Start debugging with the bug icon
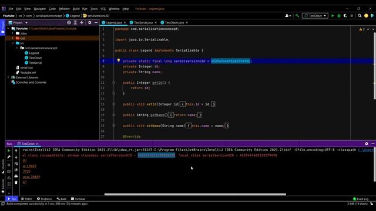 pyautogui.click(x=339, y=16)
